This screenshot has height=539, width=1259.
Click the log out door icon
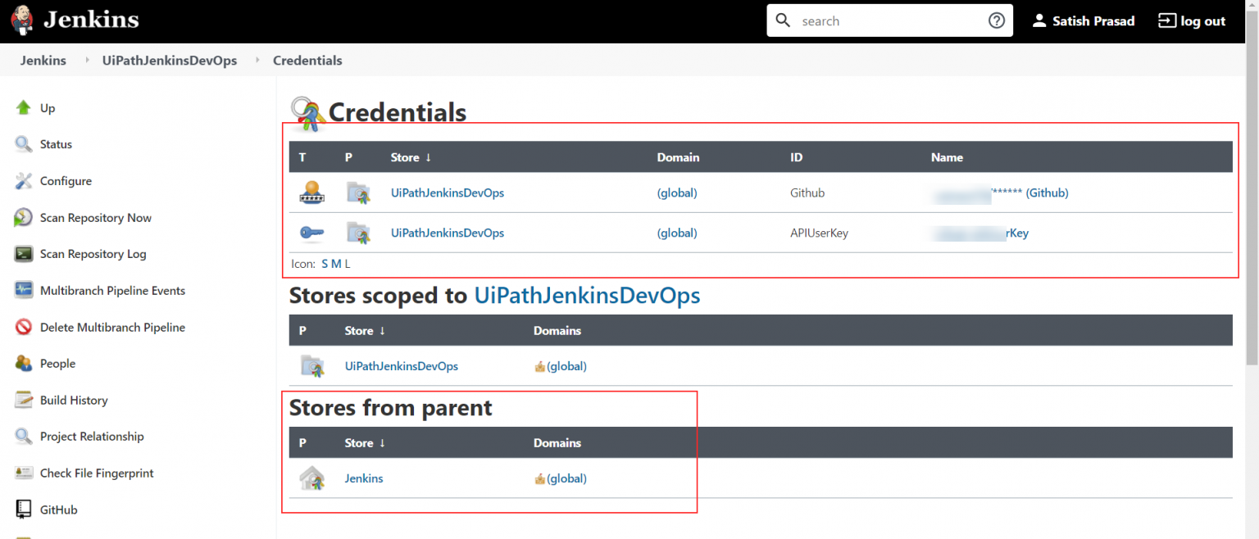tap(1166, 20)
